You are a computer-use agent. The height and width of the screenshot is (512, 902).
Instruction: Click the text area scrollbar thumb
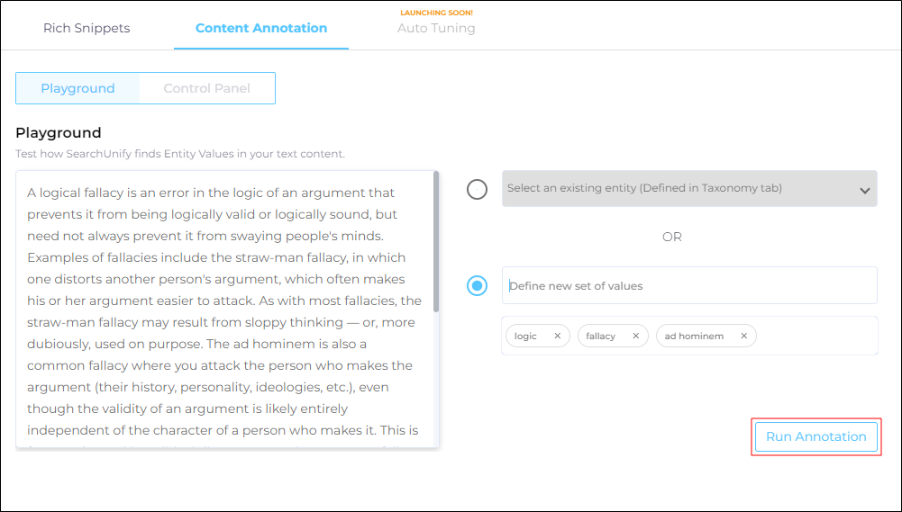(x=436, y=243)
